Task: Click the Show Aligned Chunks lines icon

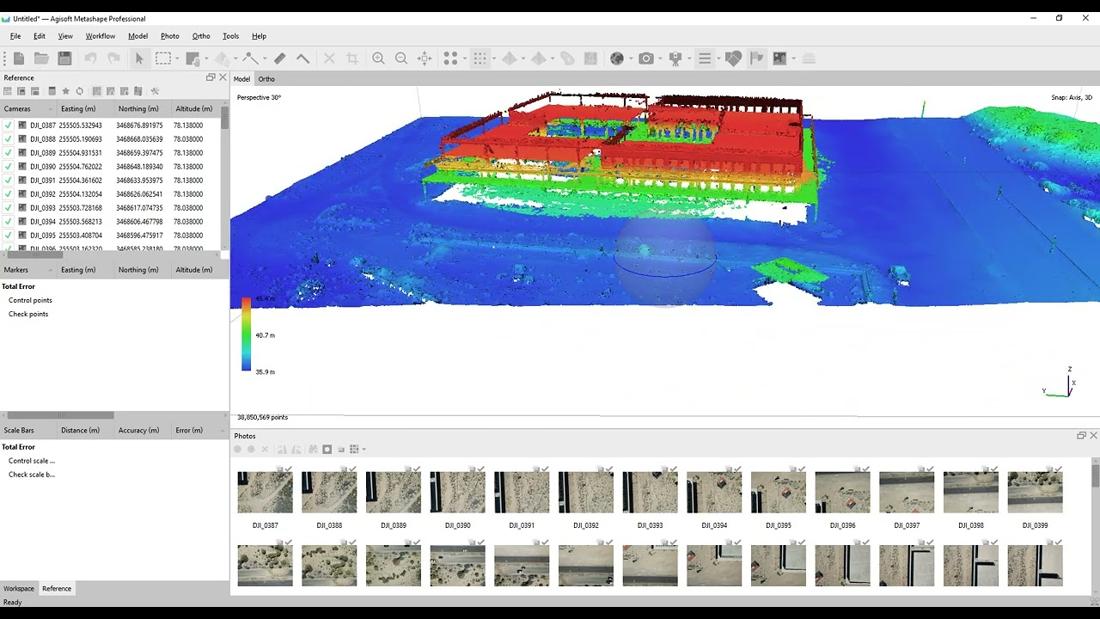Action: [x=705, y=58]
